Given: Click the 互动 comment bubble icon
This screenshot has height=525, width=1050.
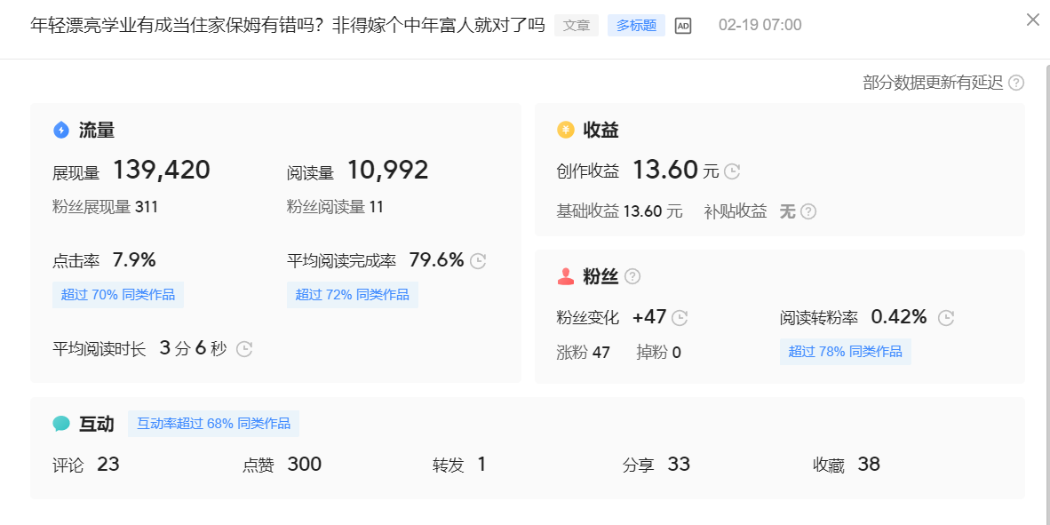Looking at the screenshot, I should pos(60,424).
